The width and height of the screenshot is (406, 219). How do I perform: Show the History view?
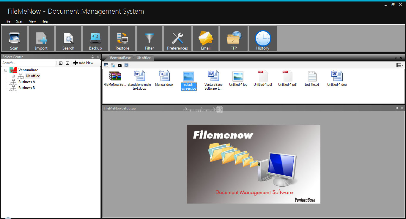(263, 38)
